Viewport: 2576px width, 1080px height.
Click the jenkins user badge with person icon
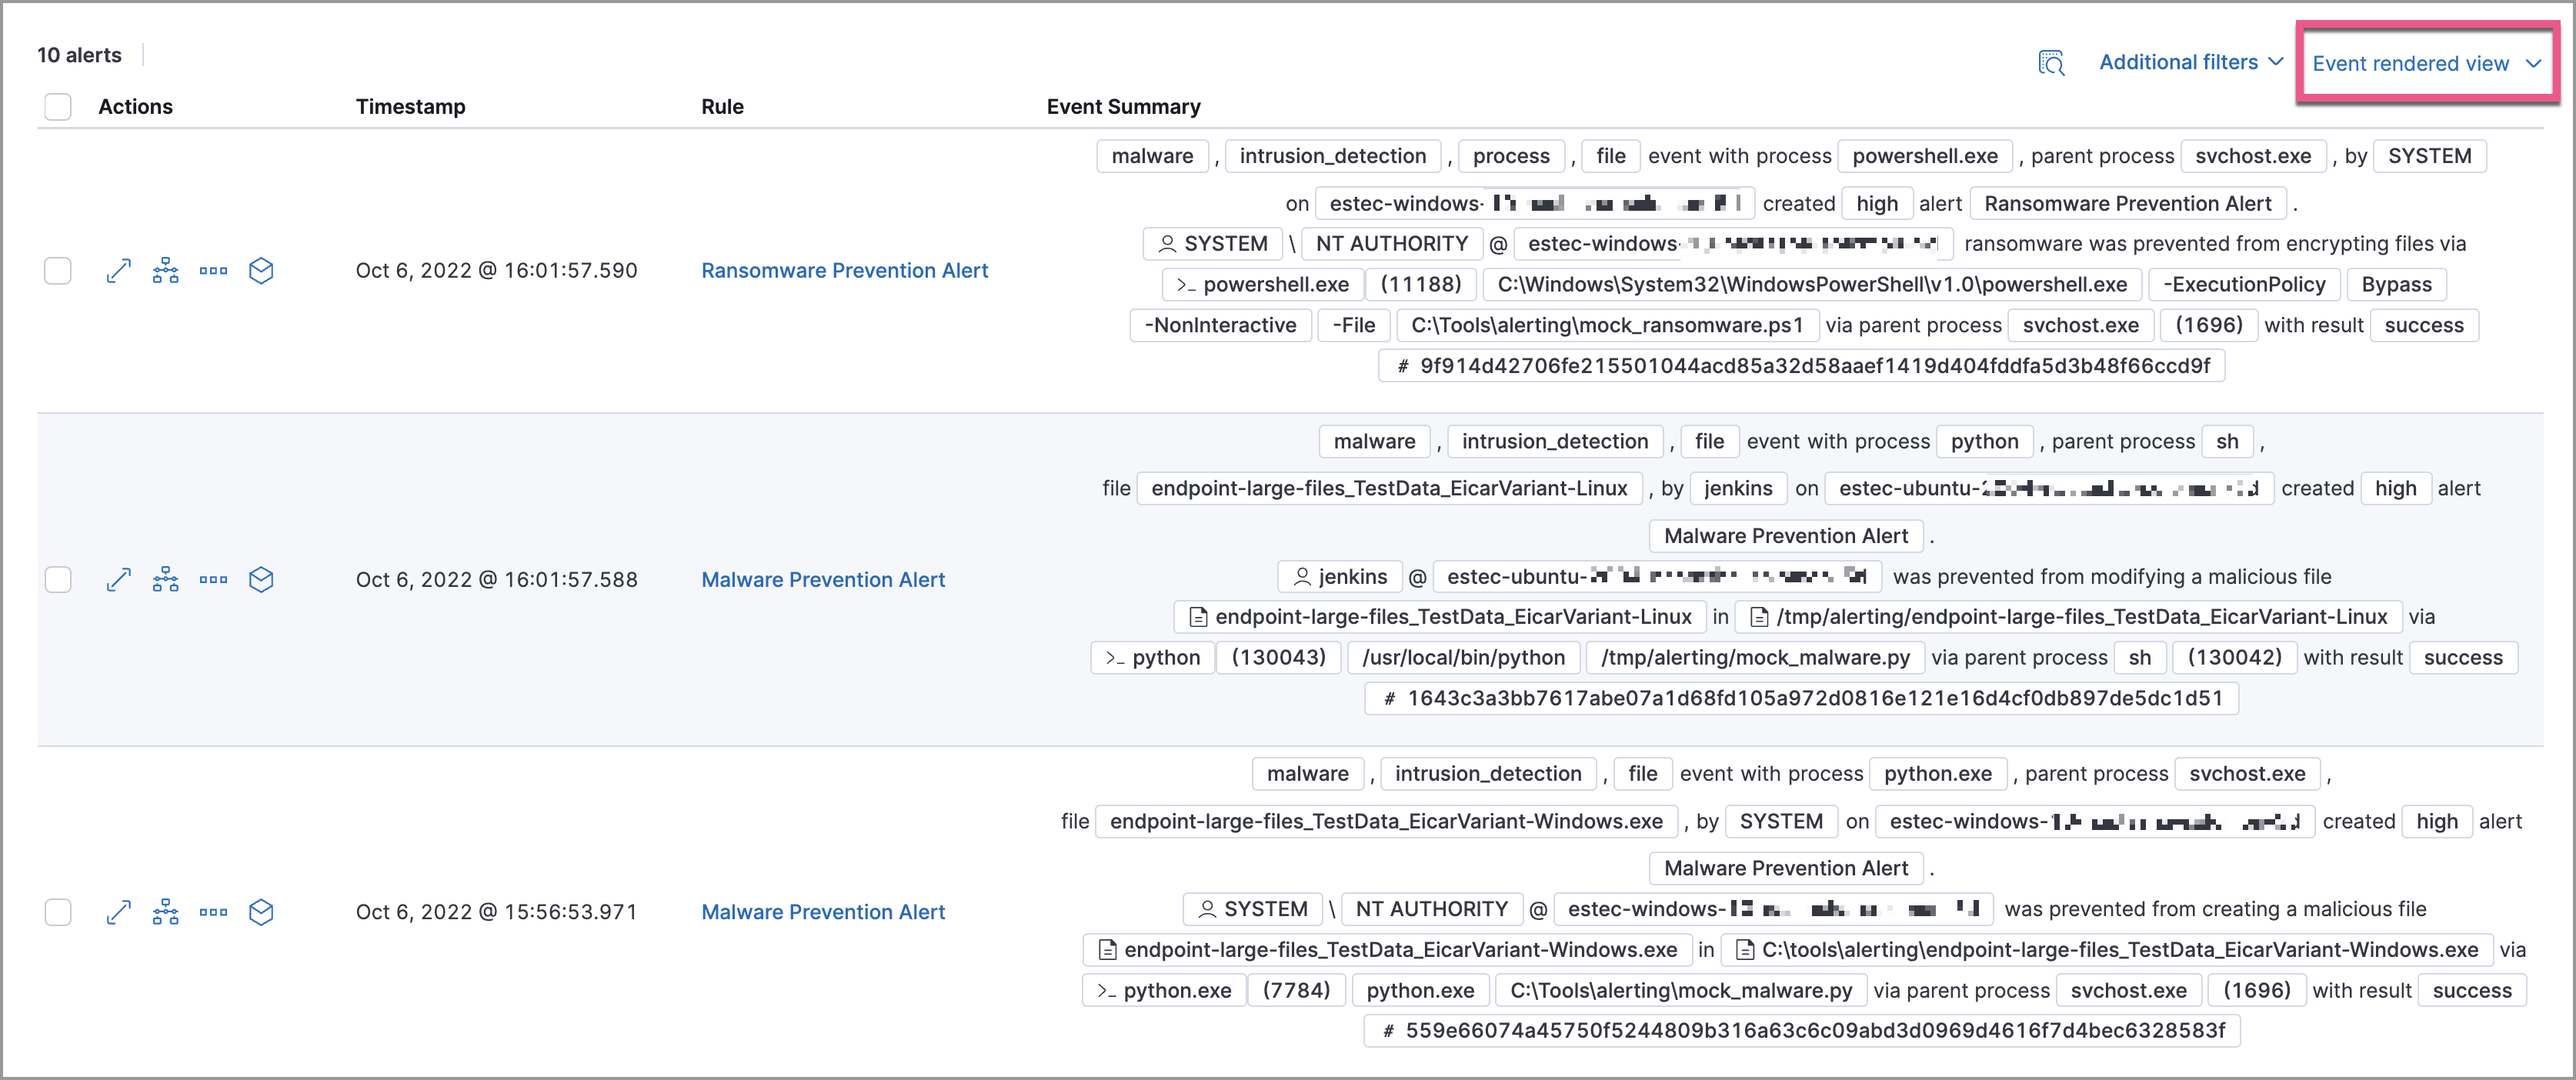coord(1340,577)
